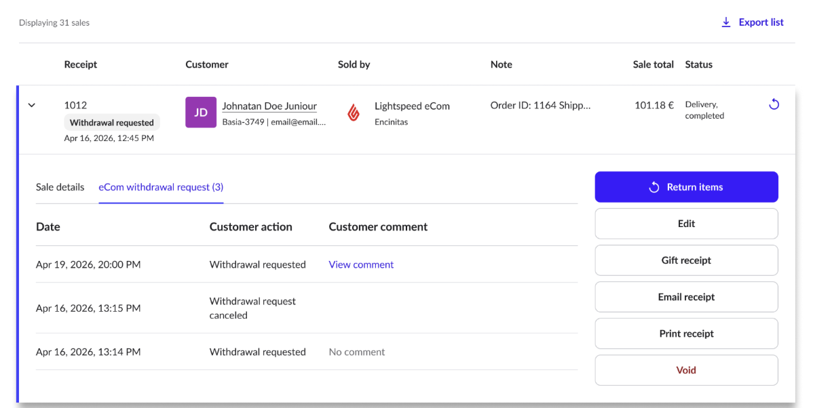Click the Withdrawal requested badge under receipt 1012

[112, 123]
